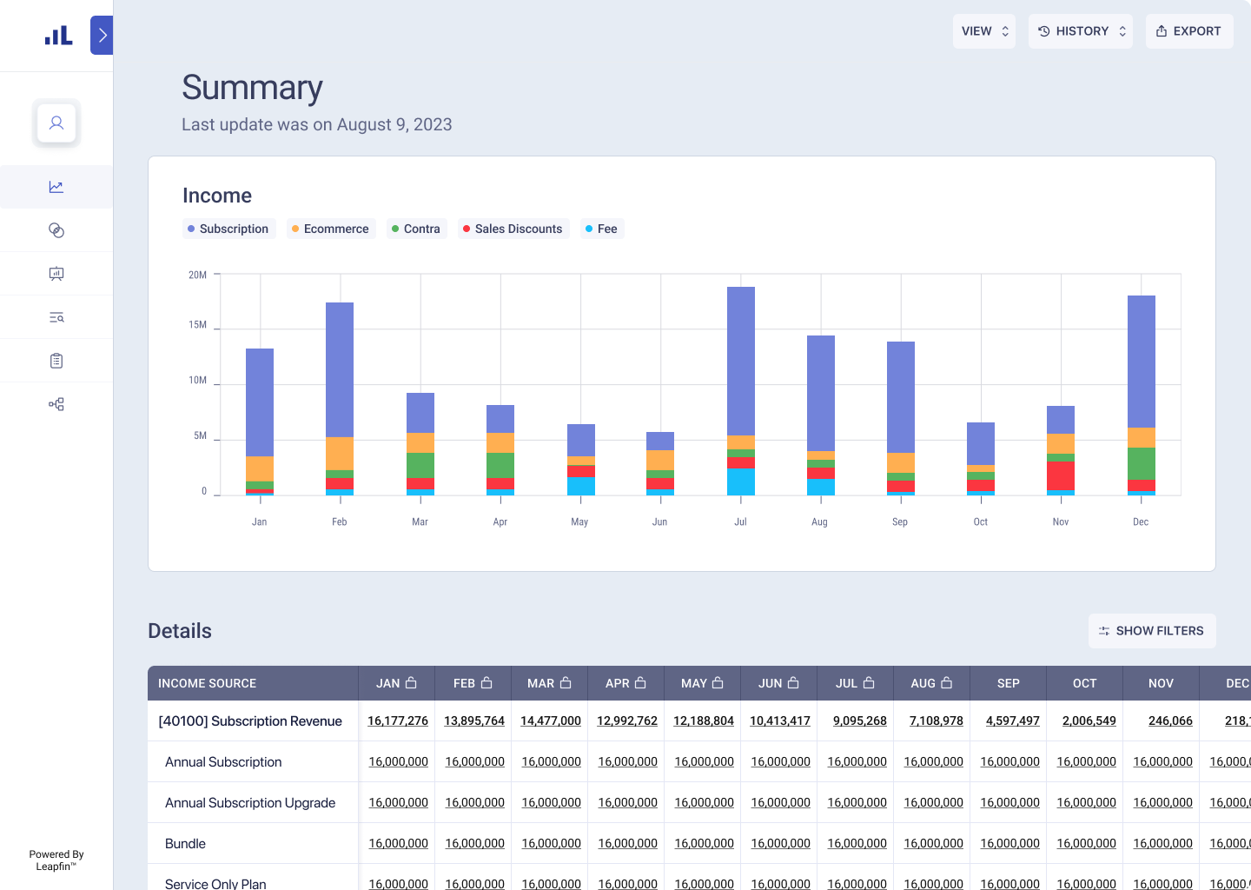Click the INCOME SOURCE column header
Screen dimensions: 1251x890
(x=207, y=683)
